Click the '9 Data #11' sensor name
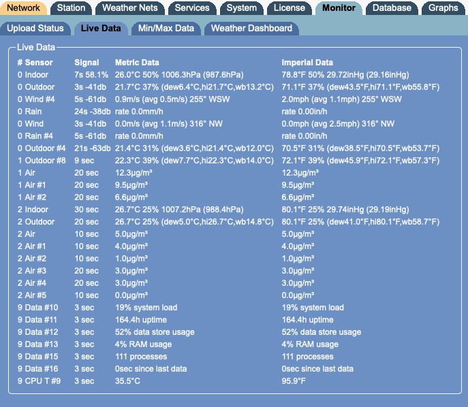The image size is (468, 407). [37, 320]
